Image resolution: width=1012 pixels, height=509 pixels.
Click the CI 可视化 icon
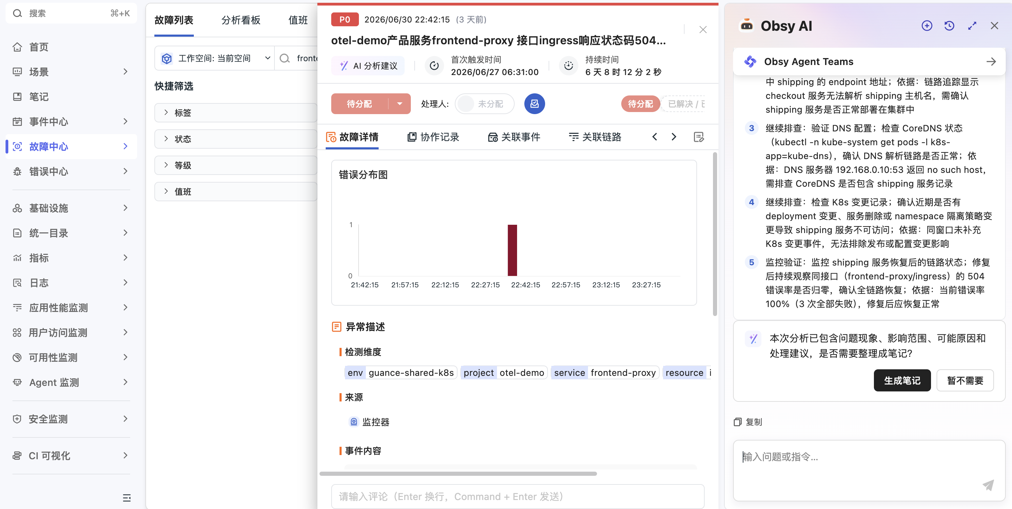(x=17, y=456)
